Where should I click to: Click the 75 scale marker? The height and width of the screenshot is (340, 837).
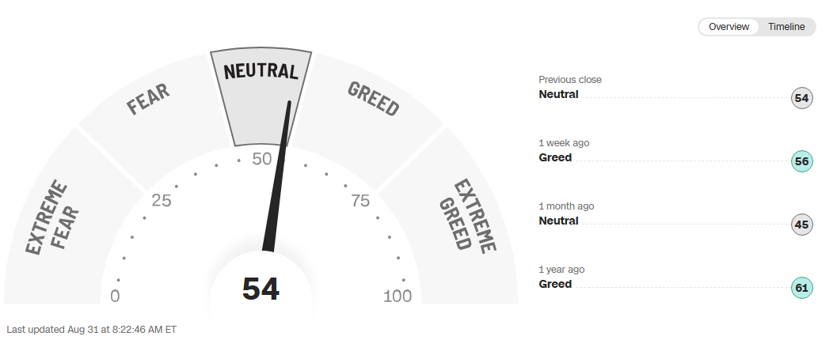(360, 201)
